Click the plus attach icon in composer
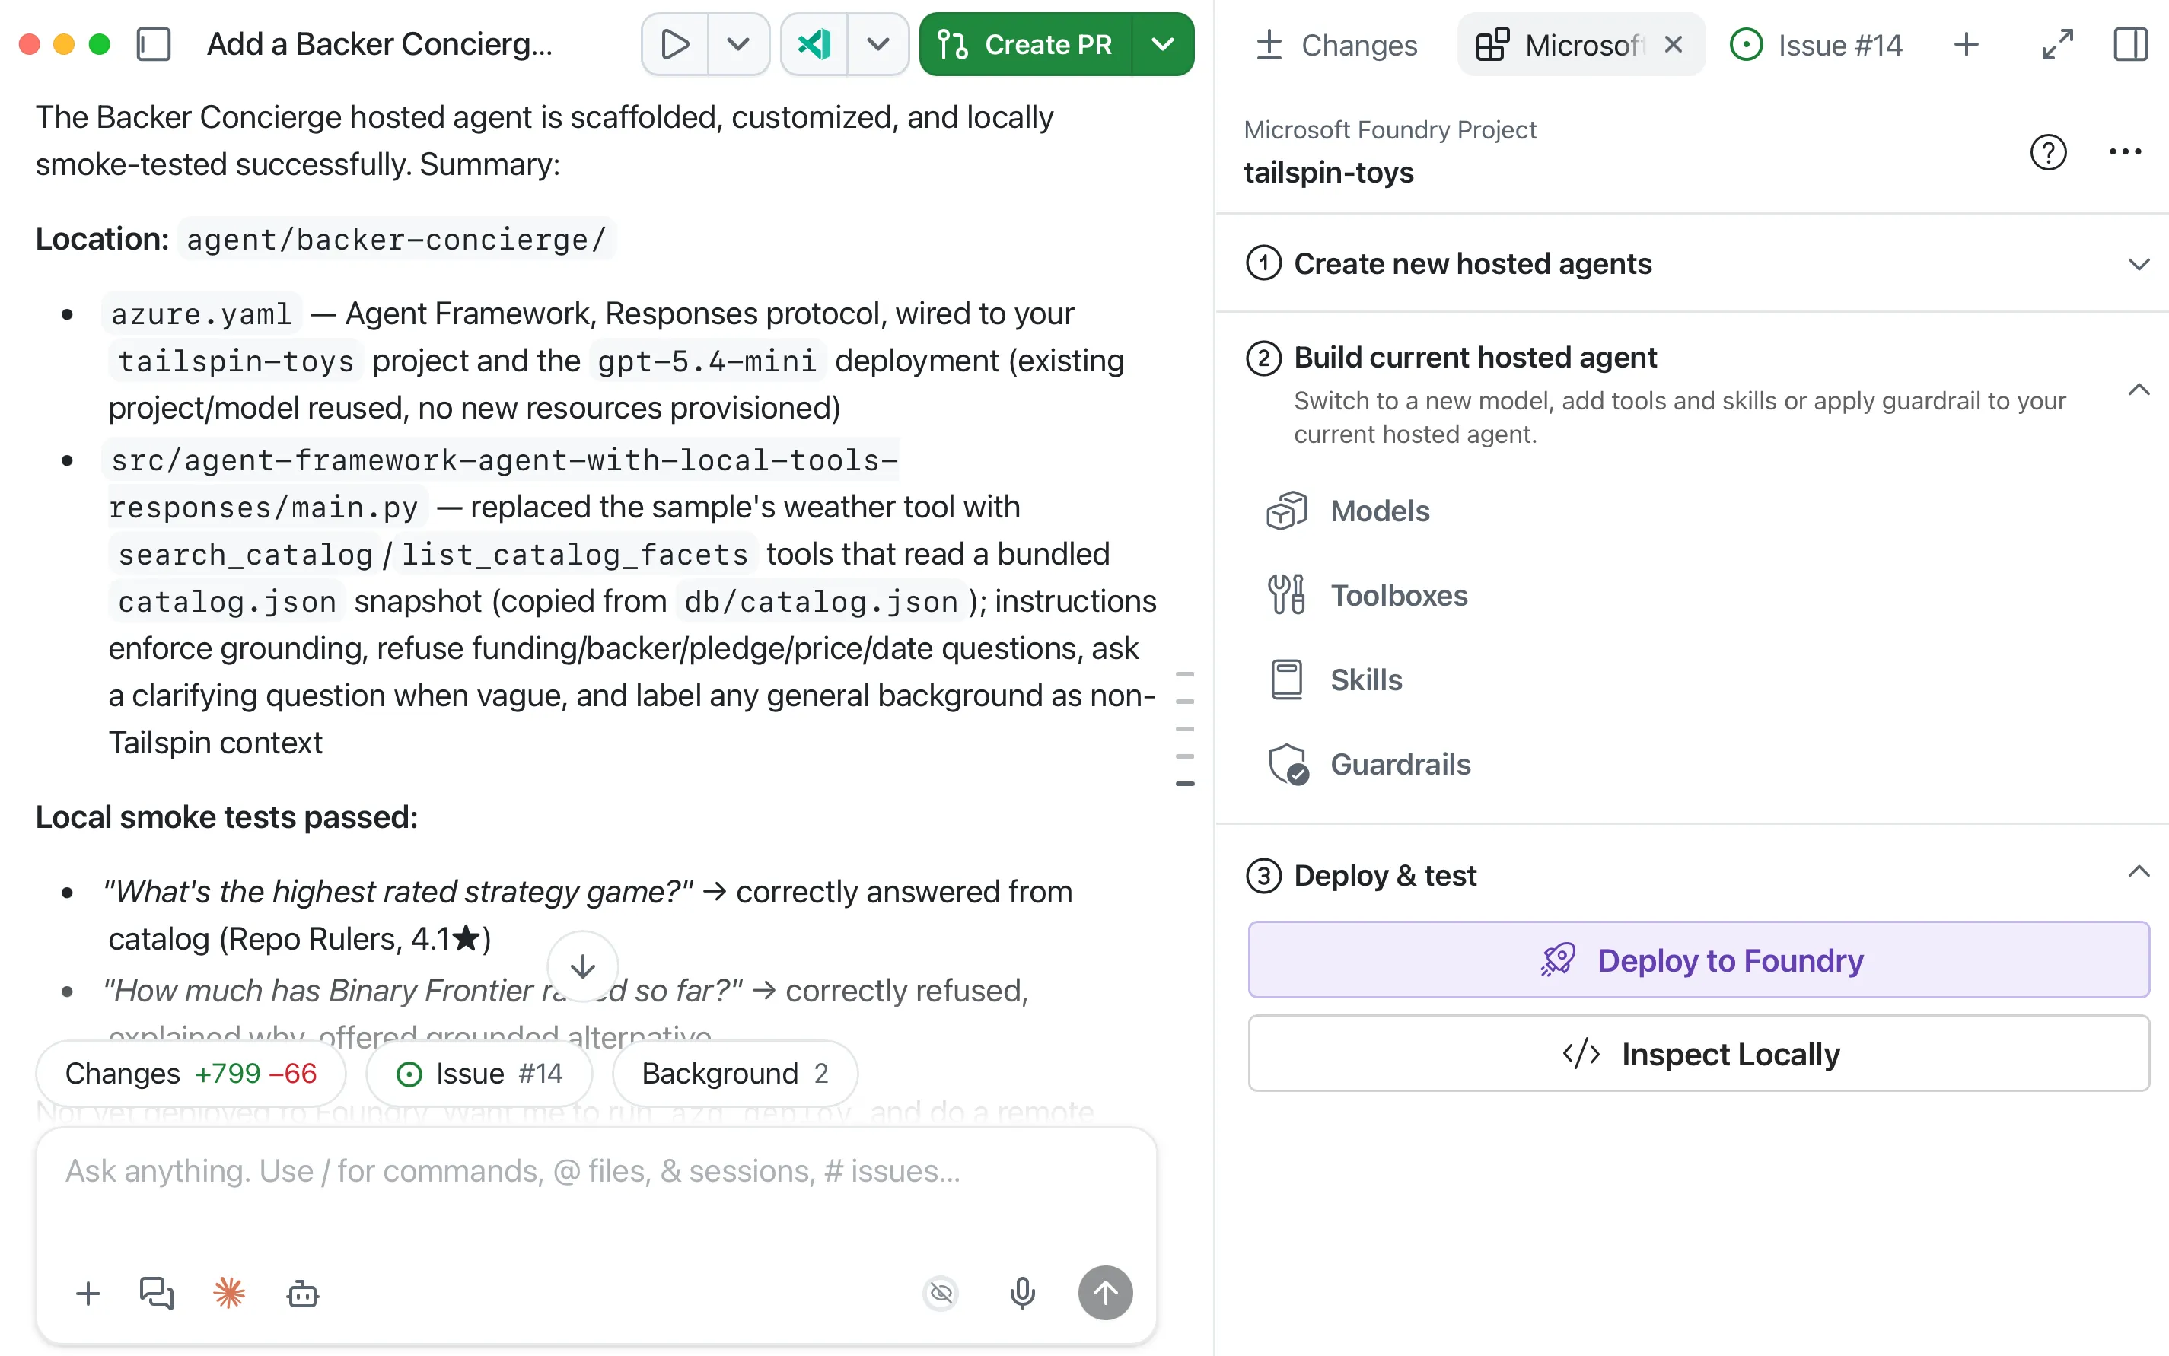2169x1356 pixels. click(88, 1294)
